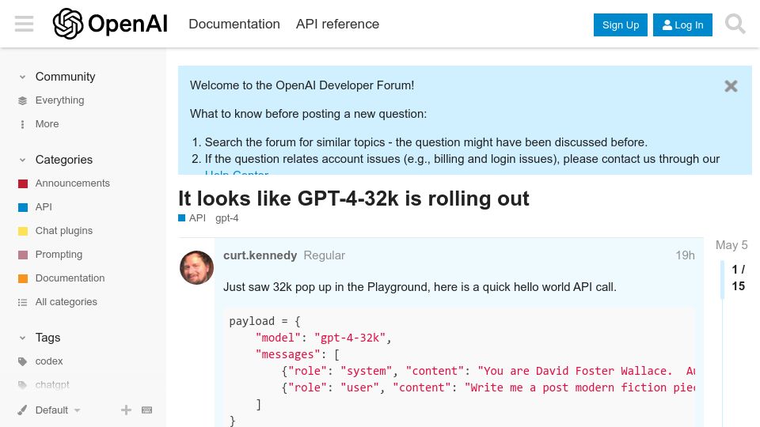The height and width of the screenshot is (427, 760).
Task: Open All categories
Action: (66, 301)
